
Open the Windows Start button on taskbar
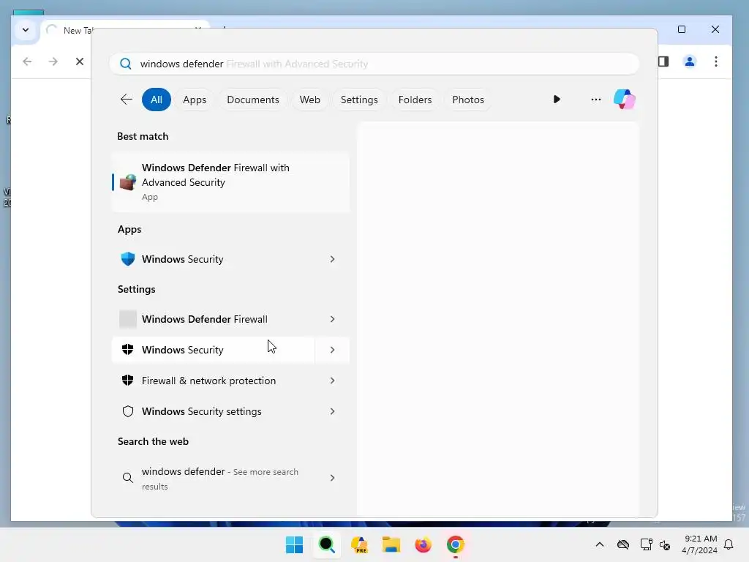294,544
